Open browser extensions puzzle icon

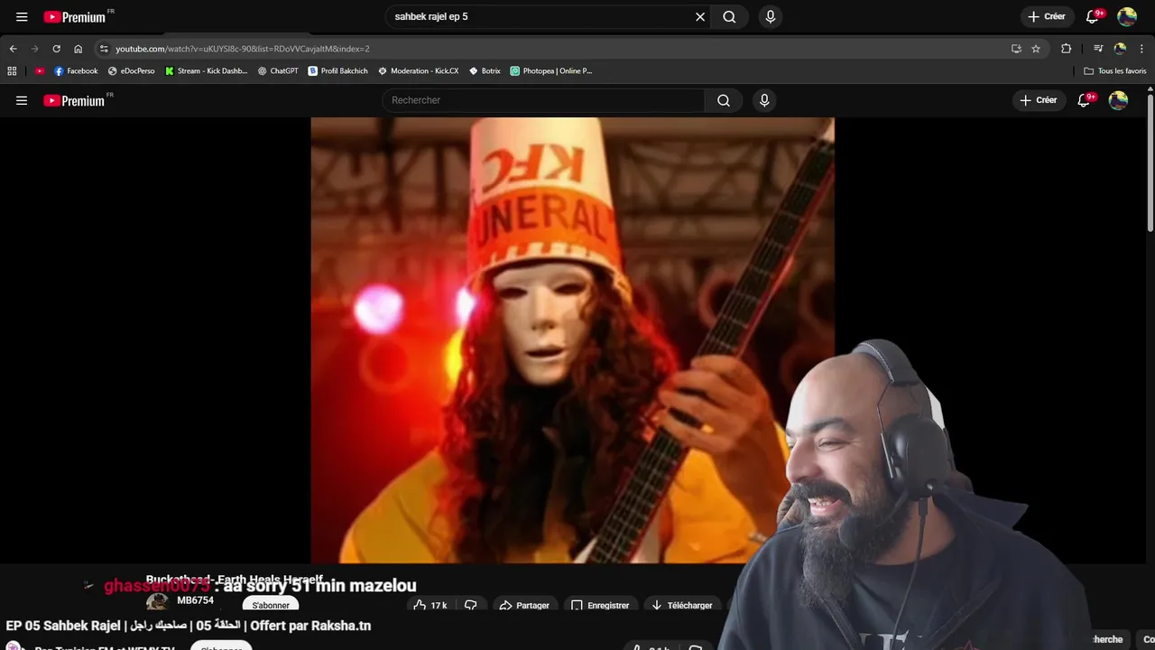point(1067,49)
